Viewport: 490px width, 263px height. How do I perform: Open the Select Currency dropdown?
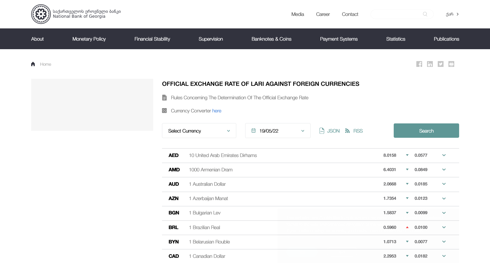(199, 131)
